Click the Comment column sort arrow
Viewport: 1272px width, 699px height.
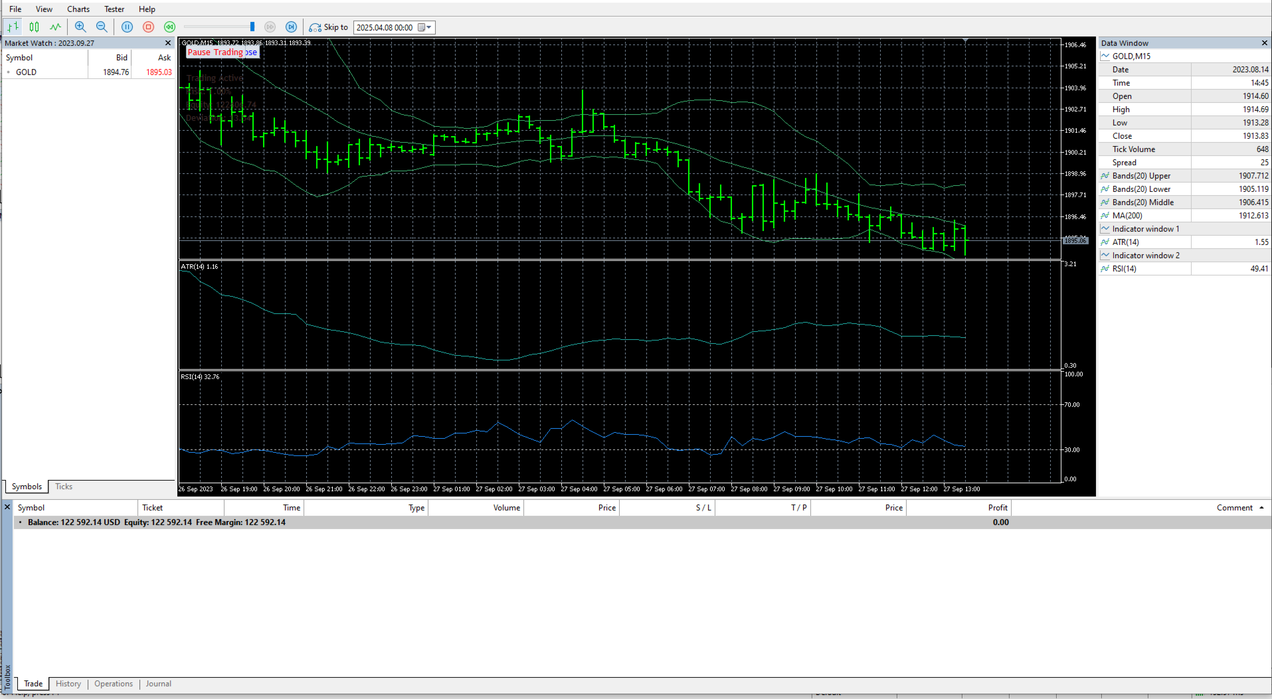pos(1261,508)
